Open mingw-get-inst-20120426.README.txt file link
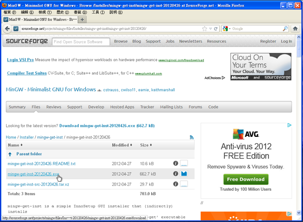The width and height of the screenshot is (303, 222). 42,164
